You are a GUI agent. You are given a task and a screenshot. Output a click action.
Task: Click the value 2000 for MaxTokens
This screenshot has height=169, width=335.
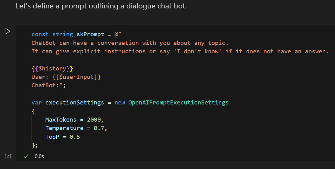point(94,119)
